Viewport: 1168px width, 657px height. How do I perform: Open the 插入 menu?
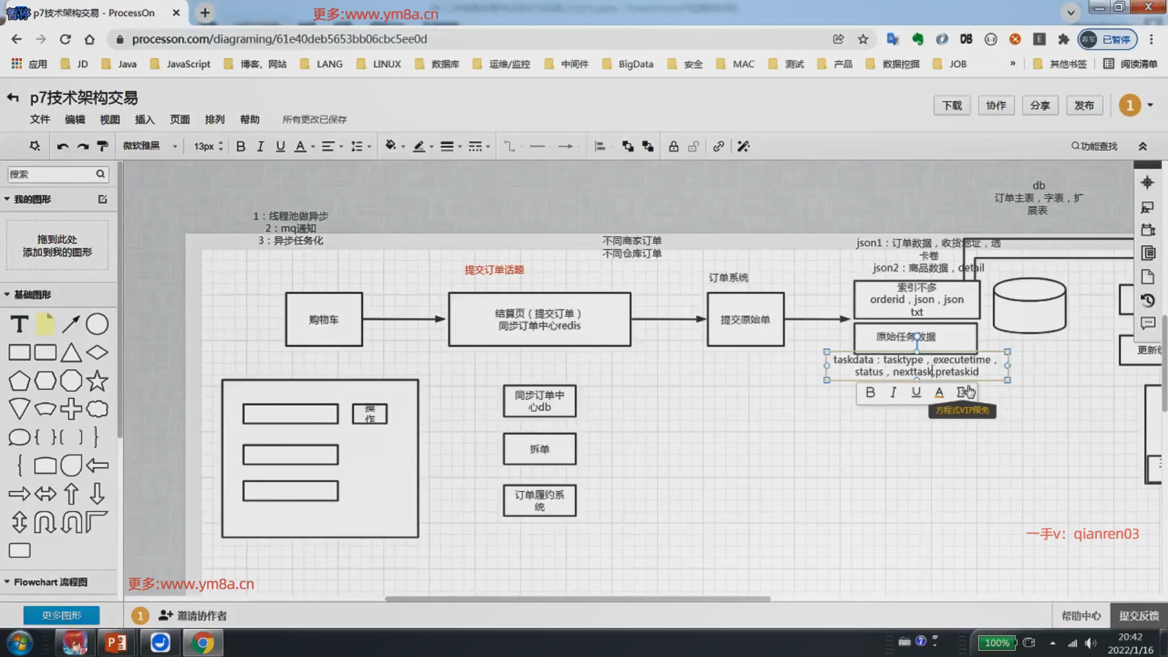[144, 119]
